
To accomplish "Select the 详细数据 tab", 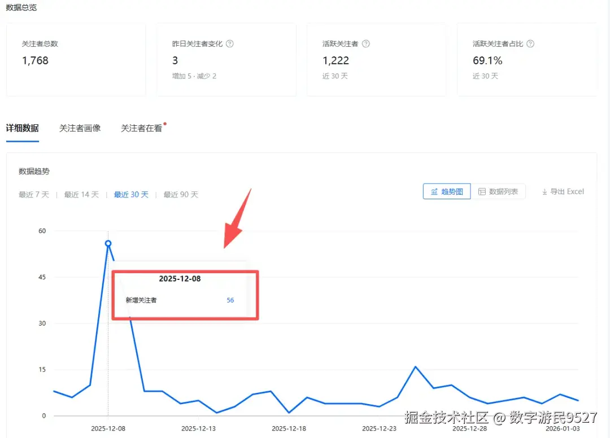I will [23, 128].
